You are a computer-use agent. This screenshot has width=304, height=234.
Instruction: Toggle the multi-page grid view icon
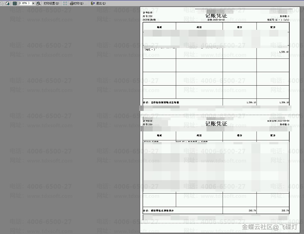click(15, 3)
